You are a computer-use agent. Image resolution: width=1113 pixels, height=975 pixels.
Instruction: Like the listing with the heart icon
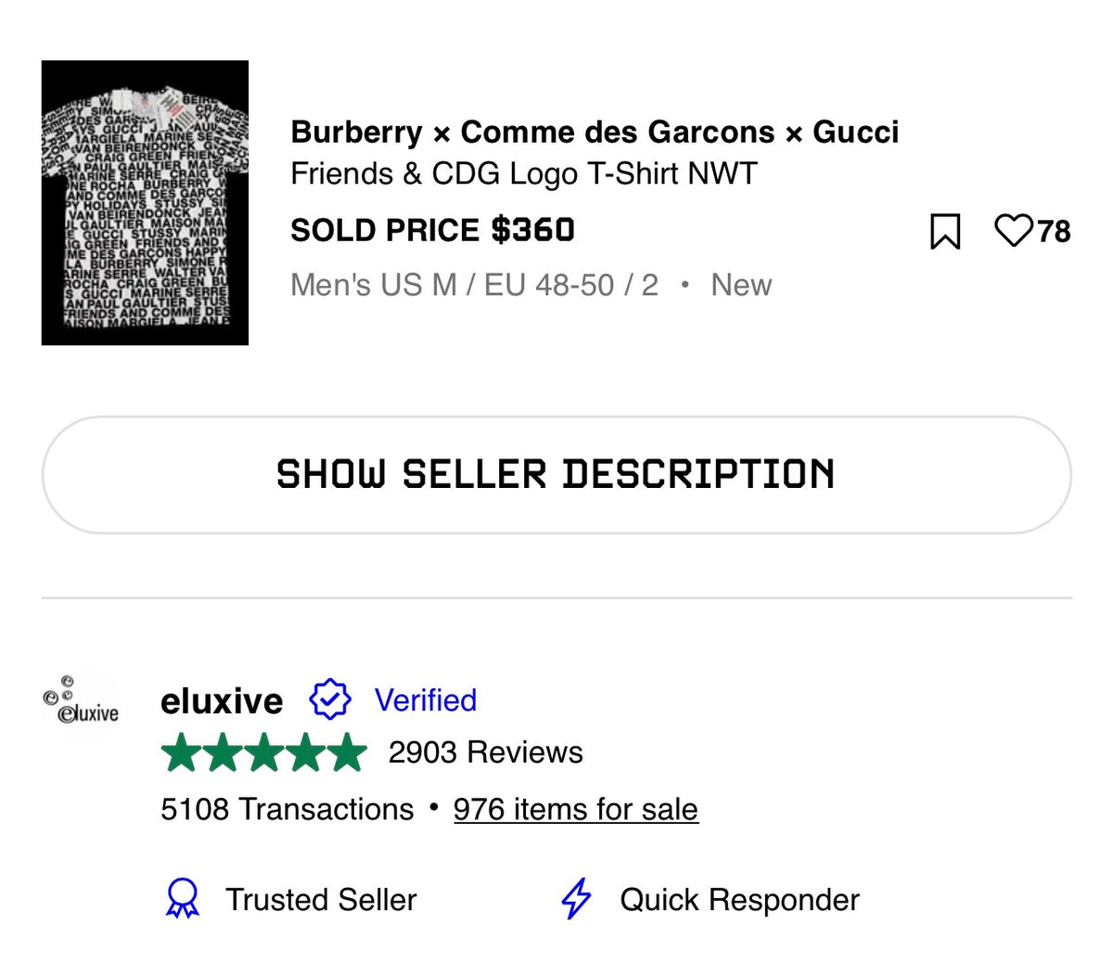(1013, 230)
